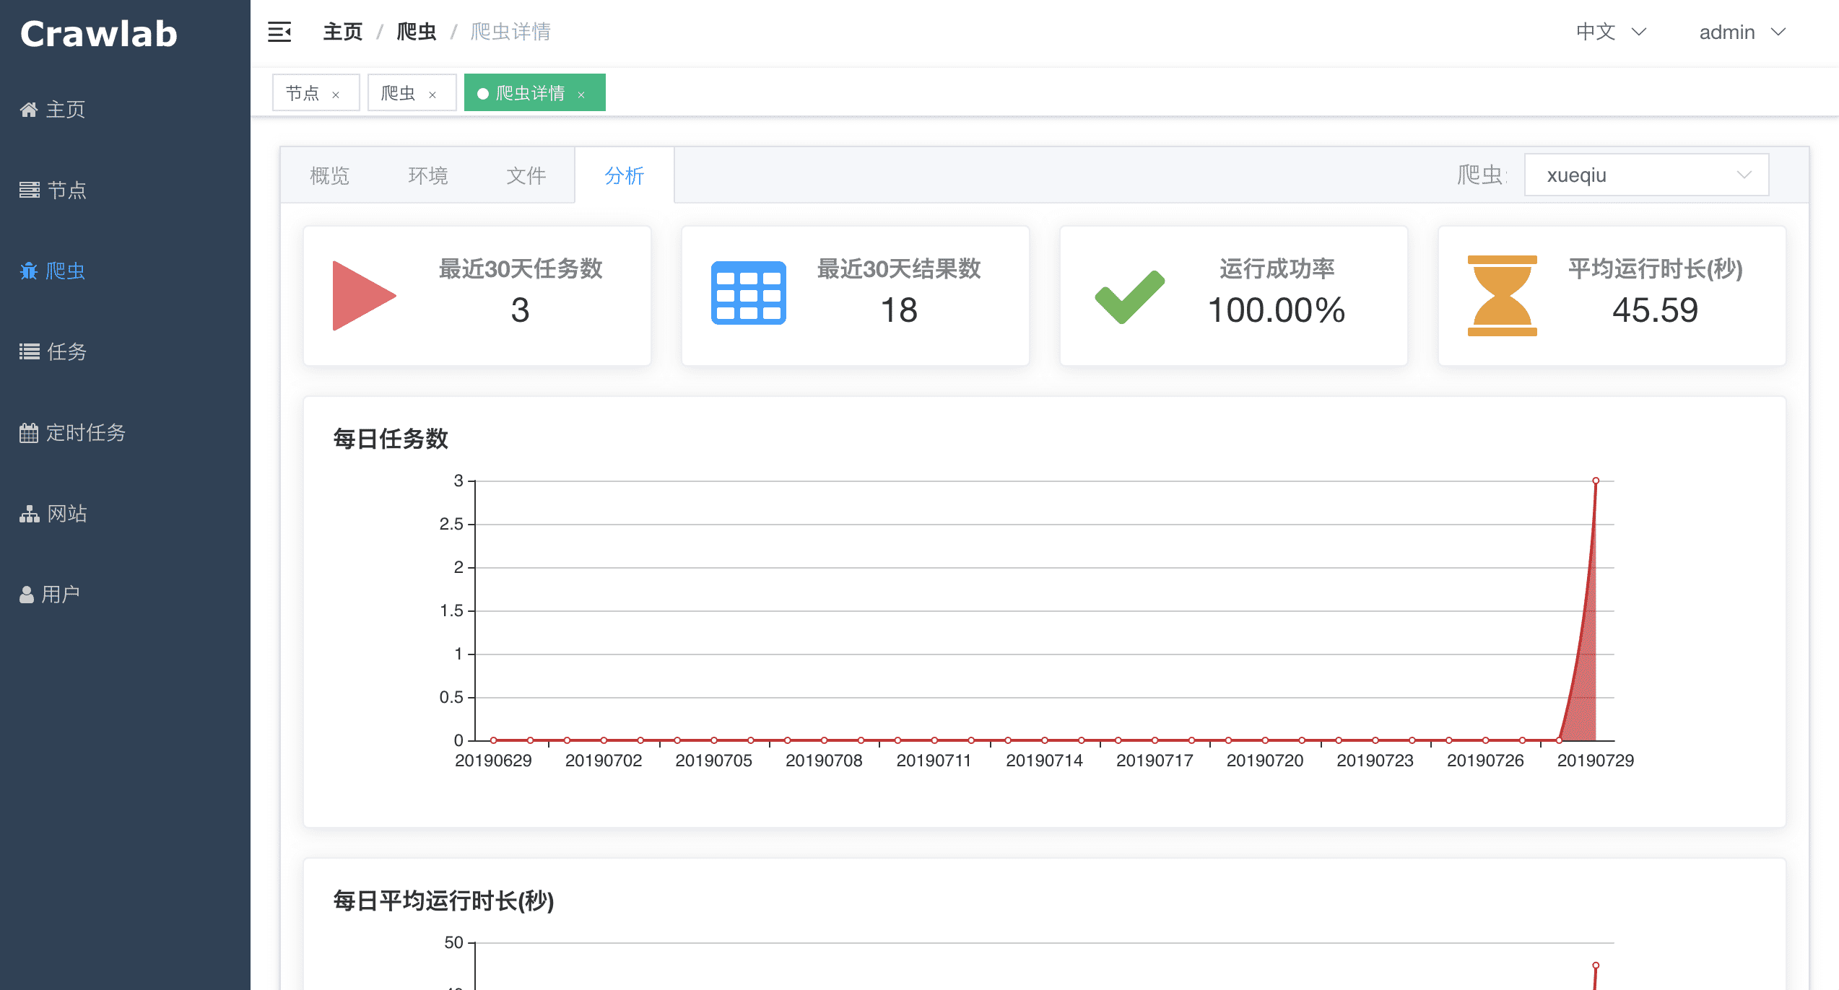Click the green checkmark on success rate card
The image size is (1839, 990).
click(x=1129, y=295)
